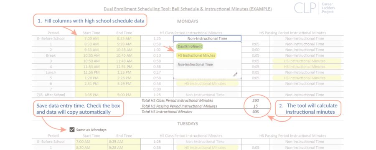Open Mondays Before School passing period dropdown
The width and height of the screenshot is (376, 150).
coord(307,38)
